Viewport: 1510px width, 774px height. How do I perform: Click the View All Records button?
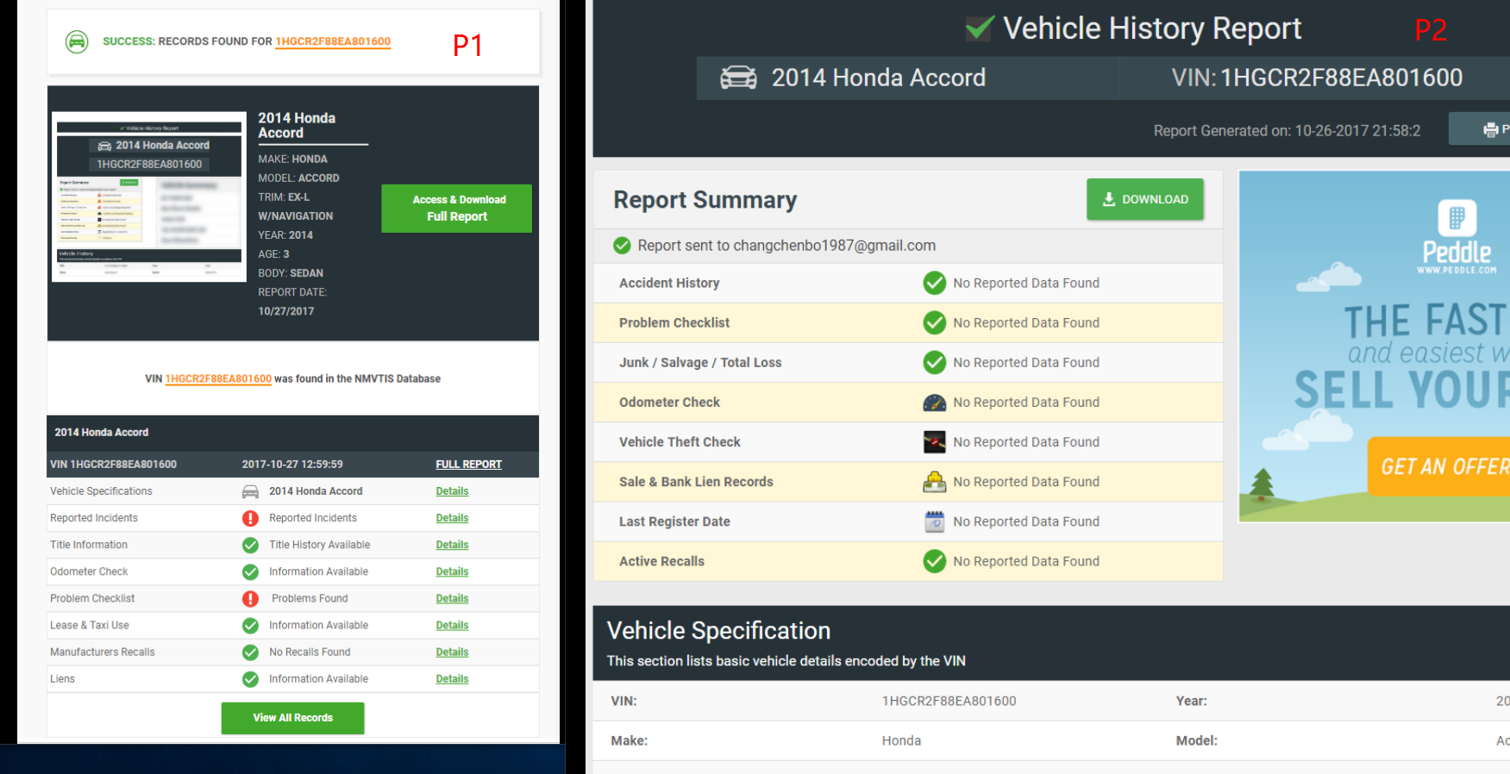coord(292,718)
